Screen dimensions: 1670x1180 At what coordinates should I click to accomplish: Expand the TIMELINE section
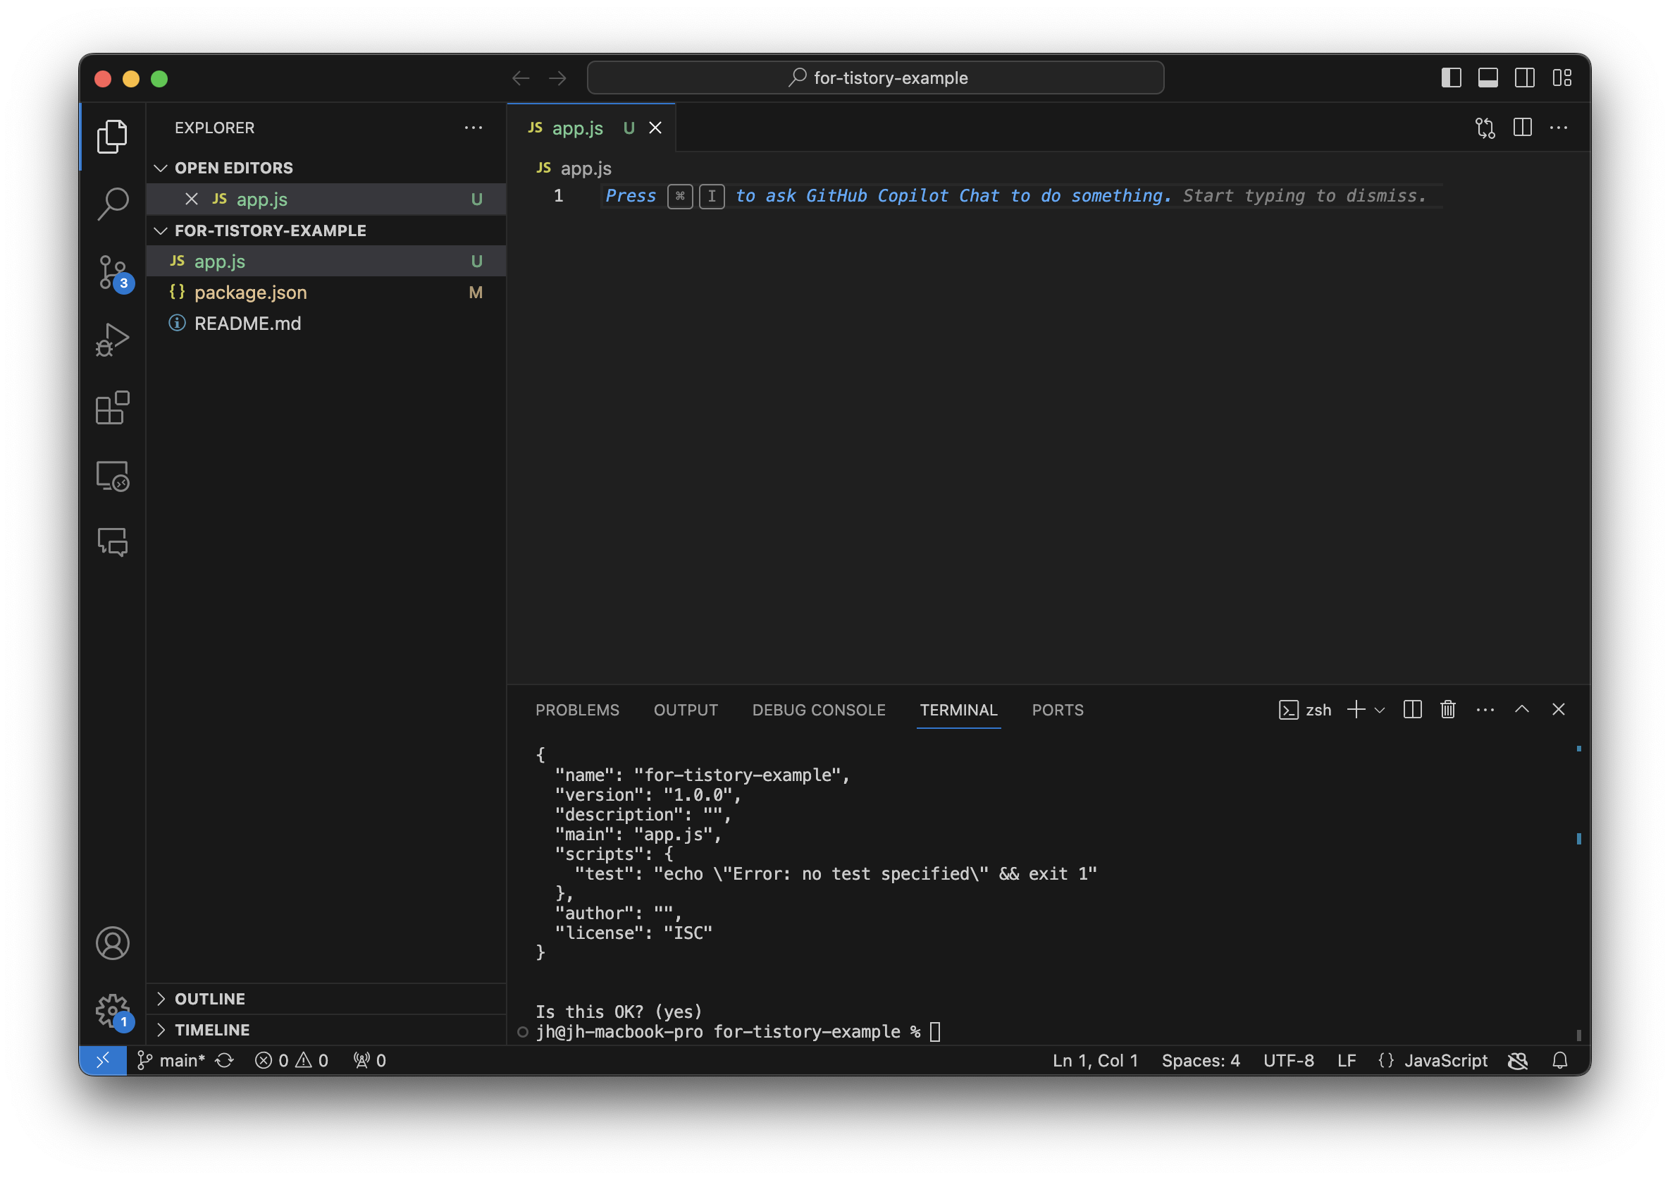click(211, 1030)
